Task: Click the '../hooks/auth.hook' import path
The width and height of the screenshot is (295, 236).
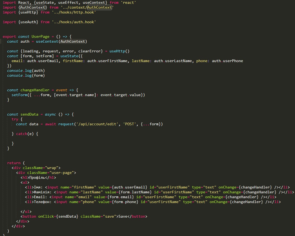Action: click(74, 22)
